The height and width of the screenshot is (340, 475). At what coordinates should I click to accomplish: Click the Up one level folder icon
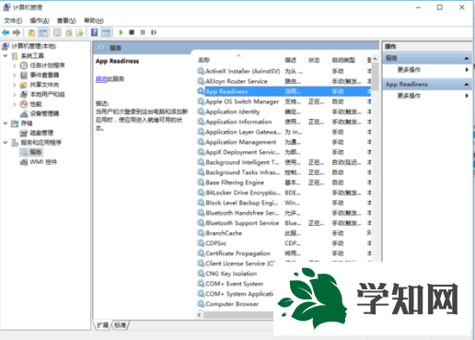(x=31, y=32)
